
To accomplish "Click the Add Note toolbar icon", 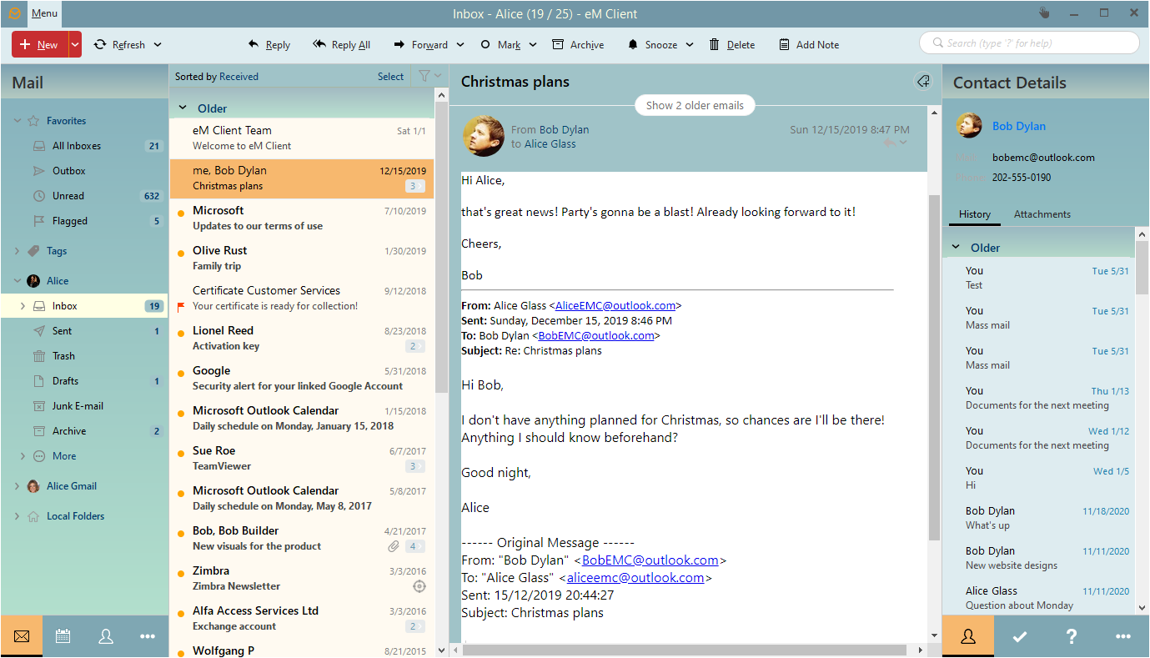I will (x=784, y=45).
